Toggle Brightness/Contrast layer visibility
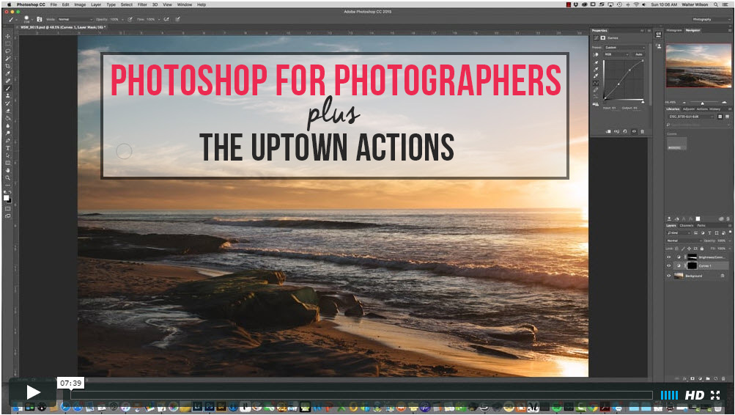Screen dimensions: 735x415 point(669,257)
